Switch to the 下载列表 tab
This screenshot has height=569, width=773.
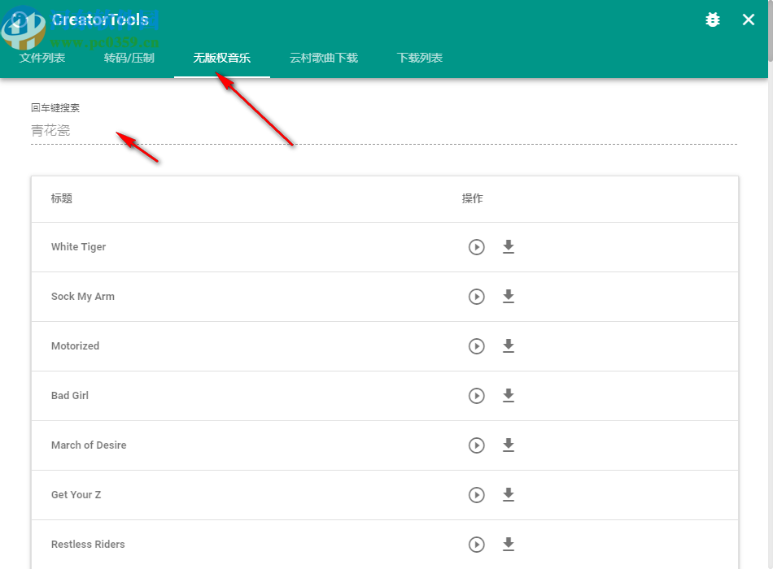click(419, 58)
